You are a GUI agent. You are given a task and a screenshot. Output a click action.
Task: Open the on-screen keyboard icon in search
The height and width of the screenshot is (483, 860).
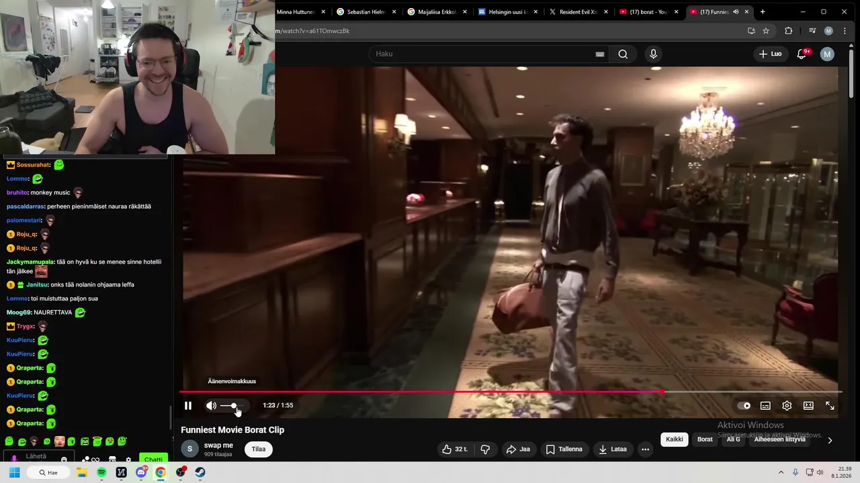click(x=600, y=54)
